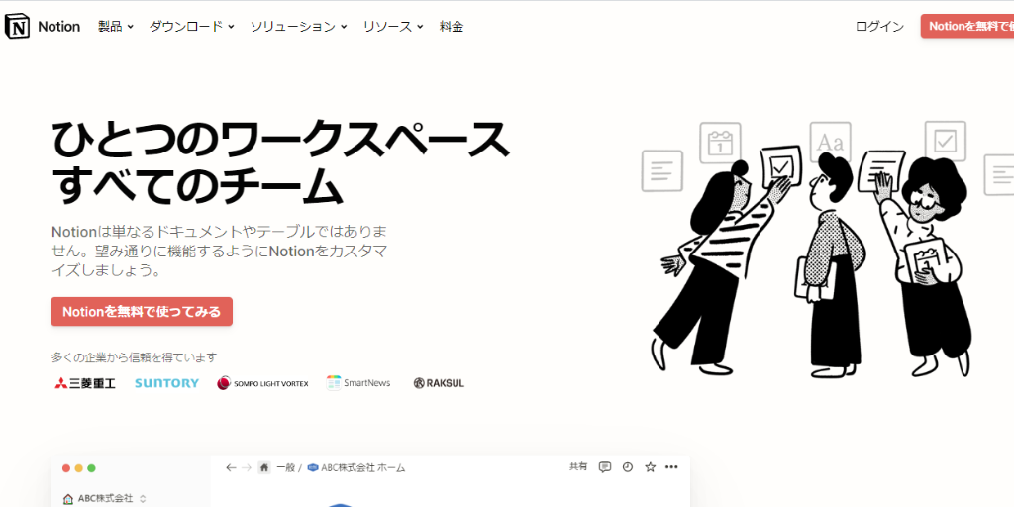Image resolution: width=1014 pixels, height=507 pixels.
Task: Select the 一般 breadcrumb item
Action: 285,467
